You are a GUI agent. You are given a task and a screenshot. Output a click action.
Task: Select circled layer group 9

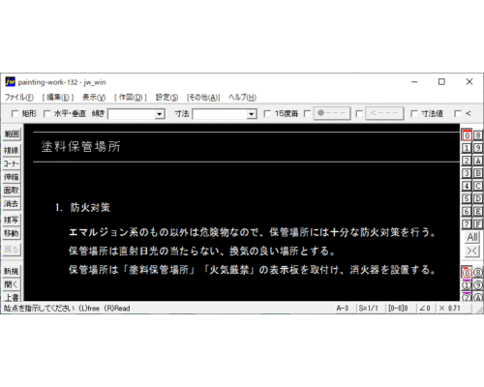click(478, 285)
